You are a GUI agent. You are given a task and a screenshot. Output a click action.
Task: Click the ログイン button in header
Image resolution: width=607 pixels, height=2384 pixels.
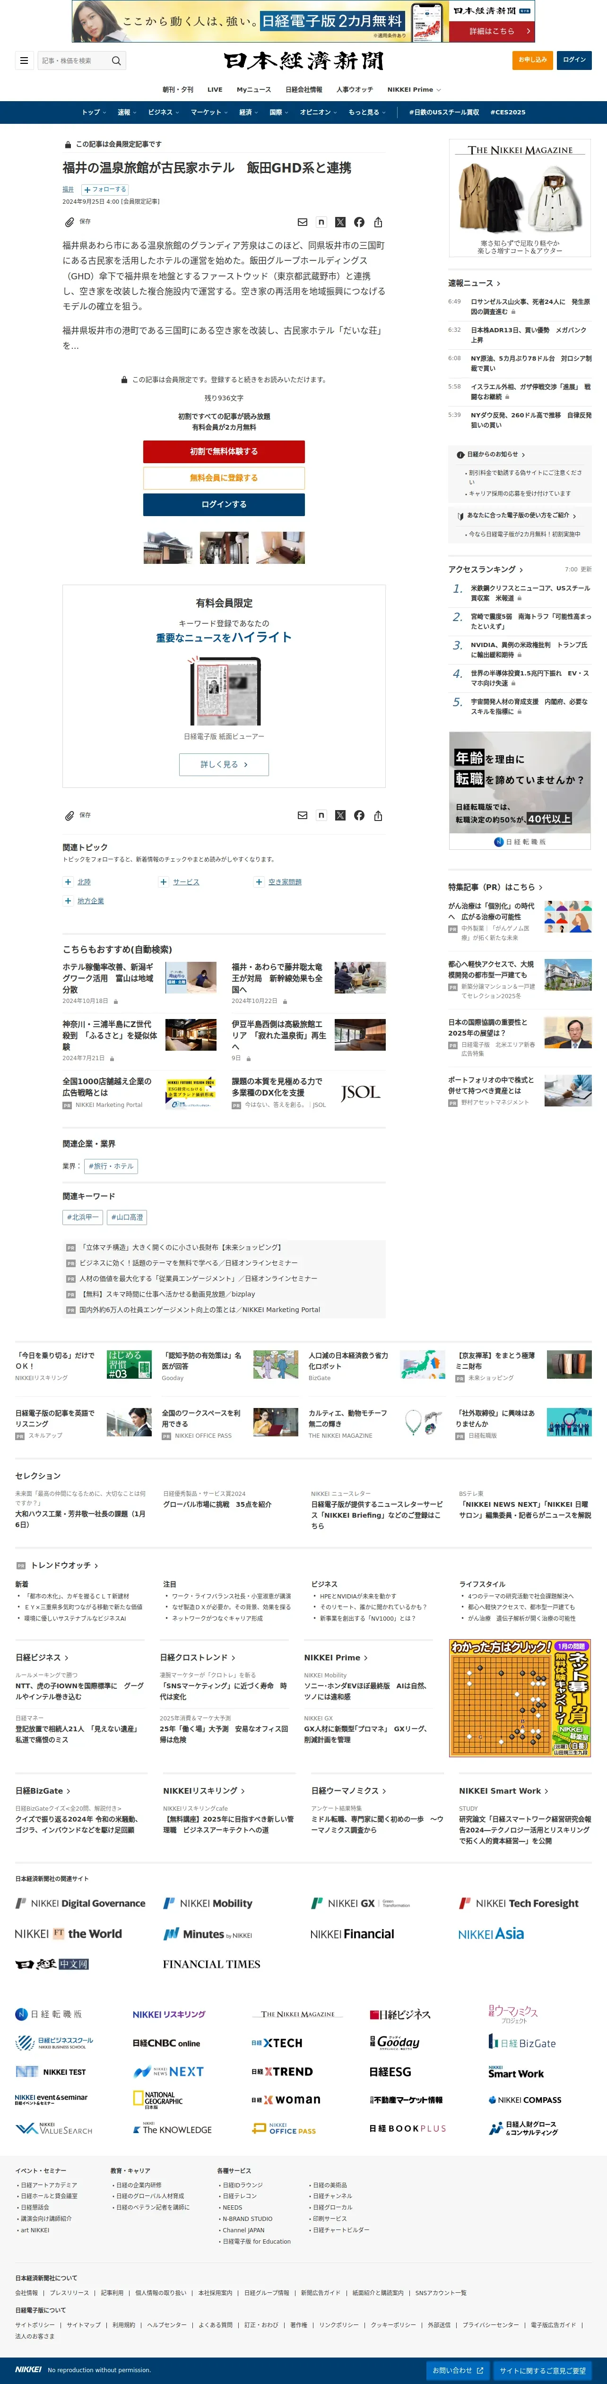tap(574, 60)
